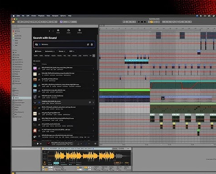Expand the Genres filter dropdown

62,51
